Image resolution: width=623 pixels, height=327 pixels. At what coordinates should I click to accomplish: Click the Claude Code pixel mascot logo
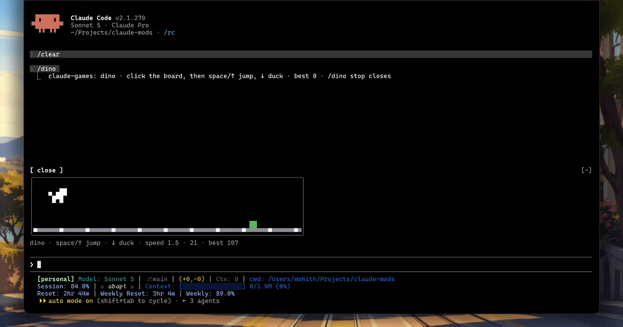(47, 23)
